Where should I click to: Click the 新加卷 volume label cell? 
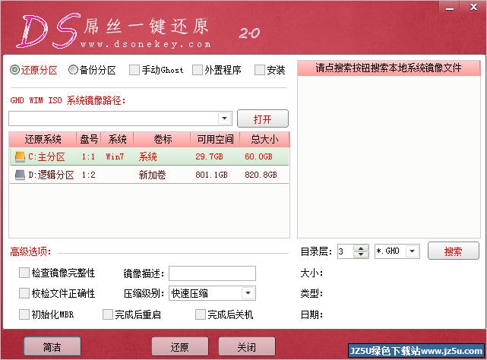click(x=152, y=175)
